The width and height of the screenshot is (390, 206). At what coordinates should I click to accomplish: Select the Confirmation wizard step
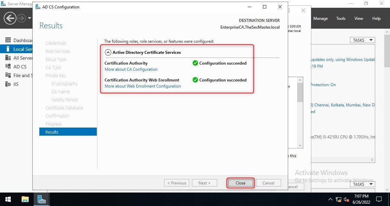pos(57,116)
